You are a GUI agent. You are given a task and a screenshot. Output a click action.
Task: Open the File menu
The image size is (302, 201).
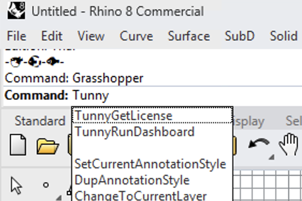(17, 36)
